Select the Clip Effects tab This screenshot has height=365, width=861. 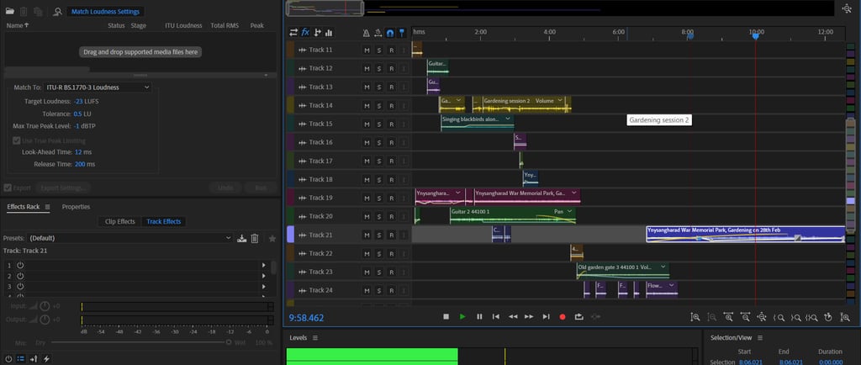(119, 221)
